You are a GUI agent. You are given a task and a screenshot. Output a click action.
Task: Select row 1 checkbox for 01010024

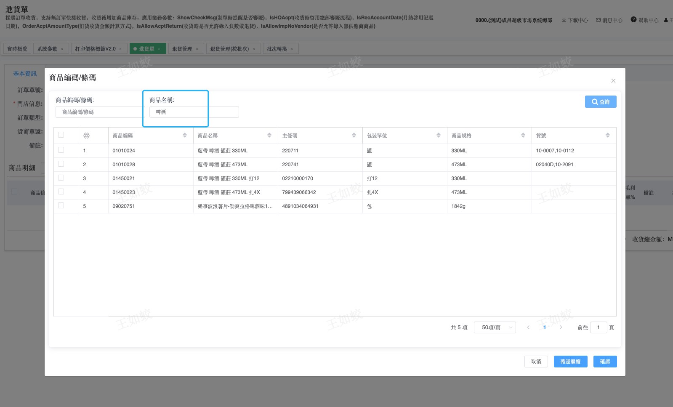click(x=61, y=150)
